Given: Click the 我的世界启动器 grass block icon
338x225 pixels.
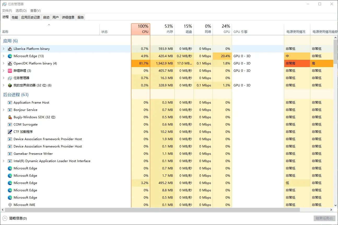Looking at the screenshot, I should click(10, 85).
